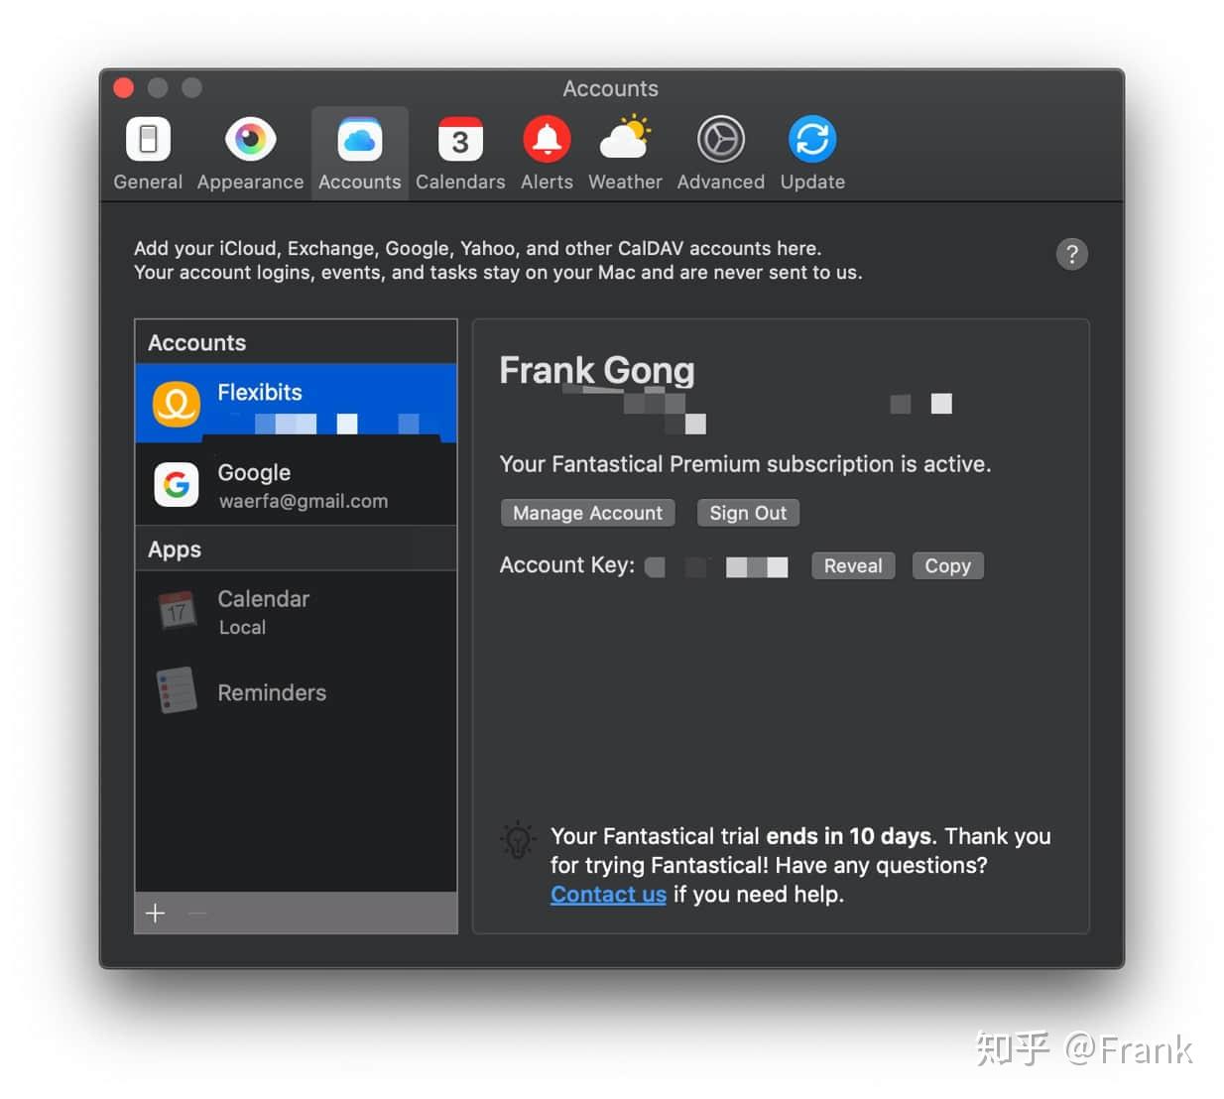Select the Update preferences icon
The width and height of the screenshot is (1224, 1099).
[x=811, y=151]
